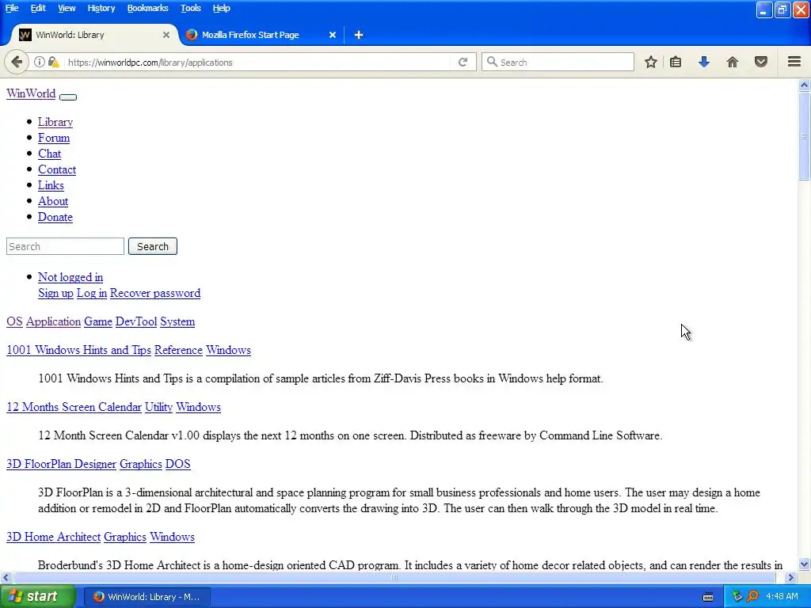Open 3D Home Architect entry

tap(53, 538)
